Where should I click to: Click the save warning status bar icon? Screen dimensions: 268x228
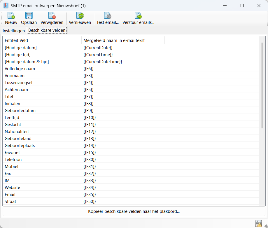[258, 223]
